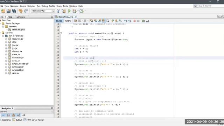Screen dimensions: 224x126
Task: Toggle Bookmark icon in editor toolbar
Action: 120,21
